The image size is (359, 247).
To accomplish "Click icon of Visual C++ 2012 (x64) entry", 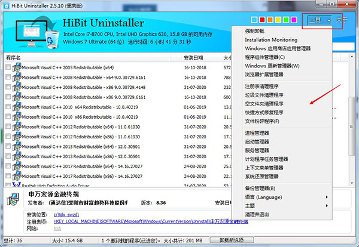I will (x=17, y=126).
